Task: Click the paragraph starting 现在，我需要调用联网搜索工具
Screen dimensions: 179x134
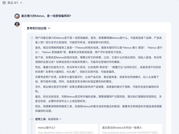Action: pyautogui.click(x=98, y=108)
